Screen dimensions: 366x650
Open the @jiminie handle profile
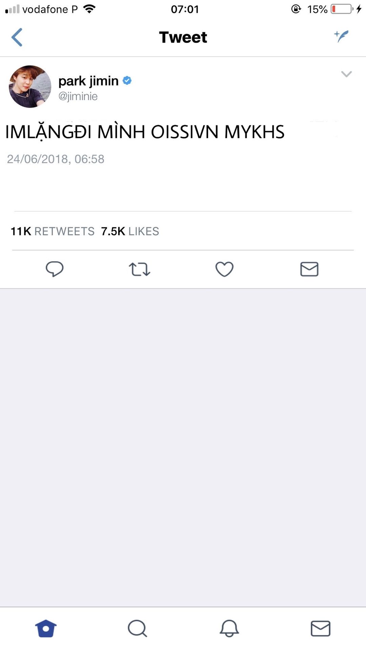[x=78, y=96]
